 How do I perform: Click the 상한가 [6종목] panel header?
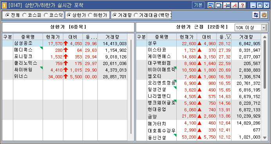(68, 27)
